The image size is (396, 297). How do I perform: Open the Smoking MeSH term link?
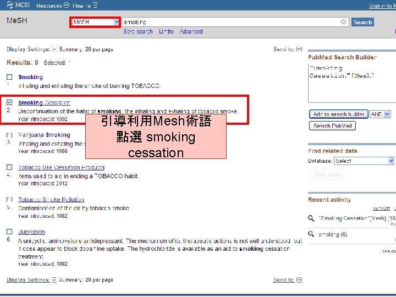[31, 77]
